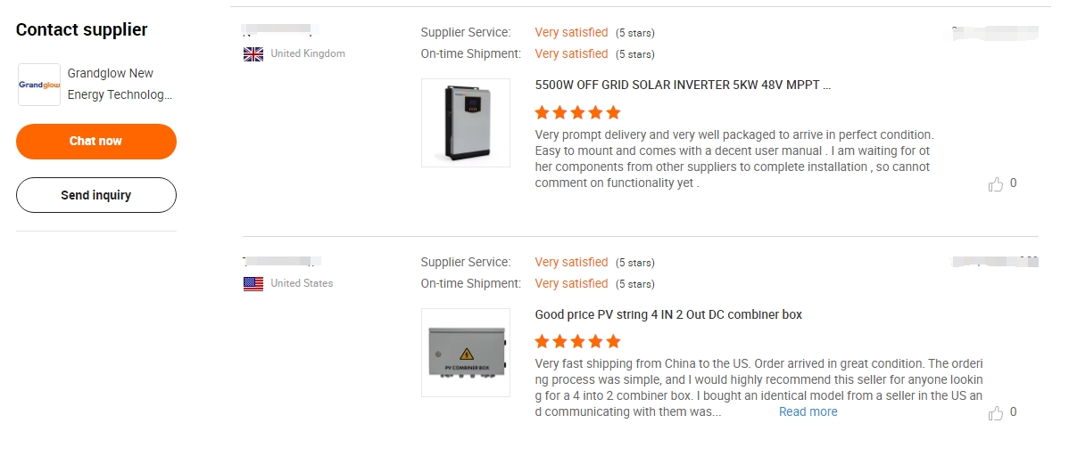Expand review with Read more link

point(808,411)
